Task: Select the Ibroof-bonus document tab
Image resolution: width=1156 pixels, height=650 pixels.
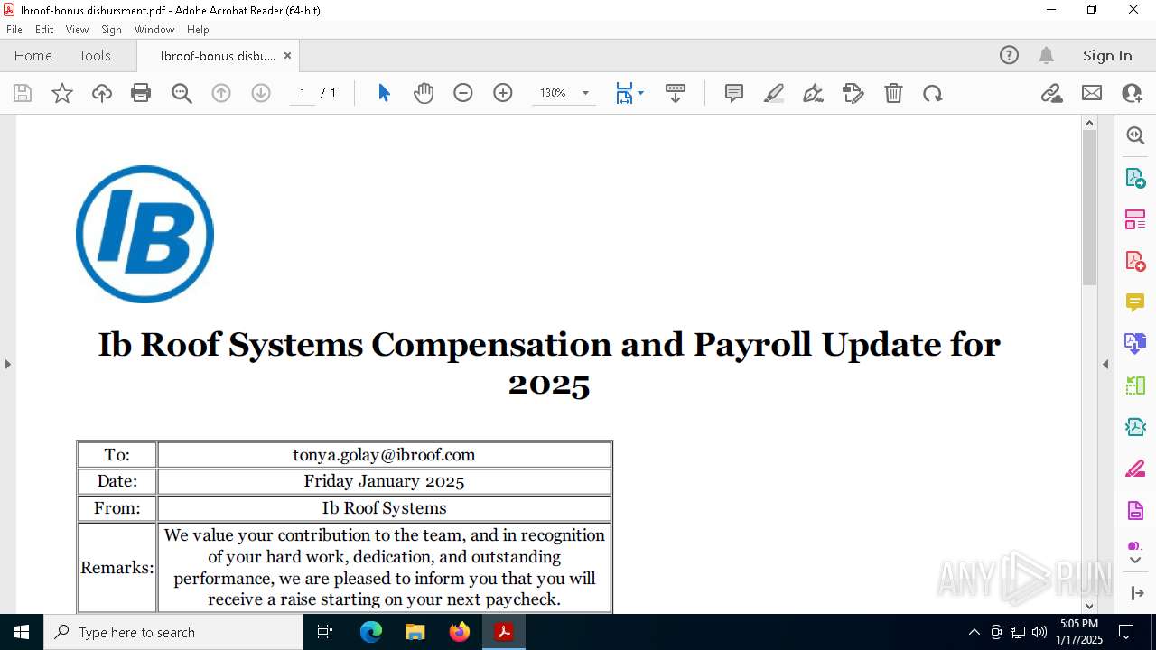Action: click(218, 56)
